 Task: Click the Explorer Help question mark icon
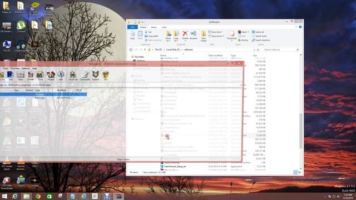300,27
